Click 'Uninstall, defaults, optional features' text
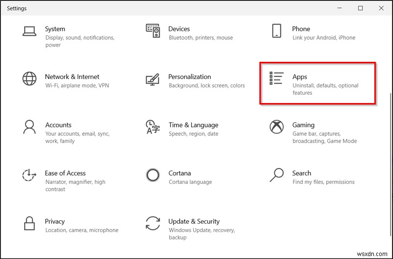The width and height of the screenshot is (393, 259). coord(325,89)
